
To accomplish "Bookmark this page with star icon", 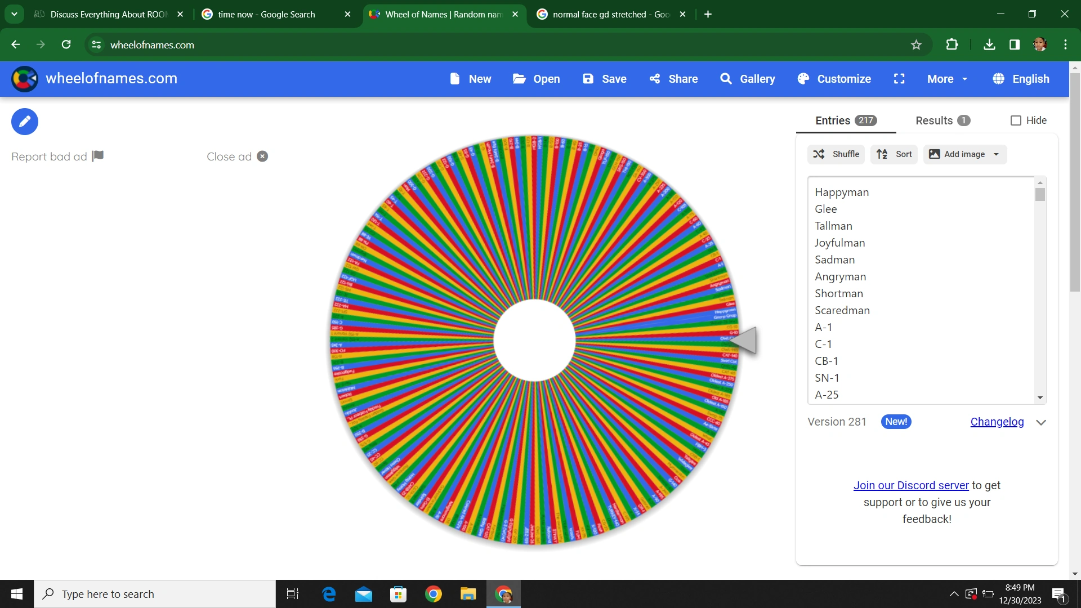I will (916, 45).
